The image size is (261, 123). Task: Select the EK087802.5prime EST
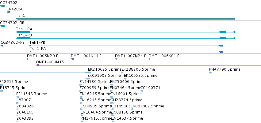click(132, 109)
